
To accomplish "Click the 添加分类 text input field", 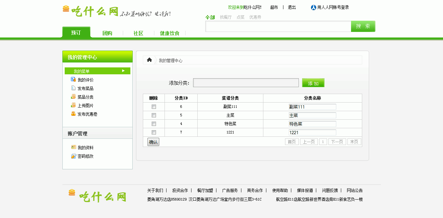I will pos(246,83).
